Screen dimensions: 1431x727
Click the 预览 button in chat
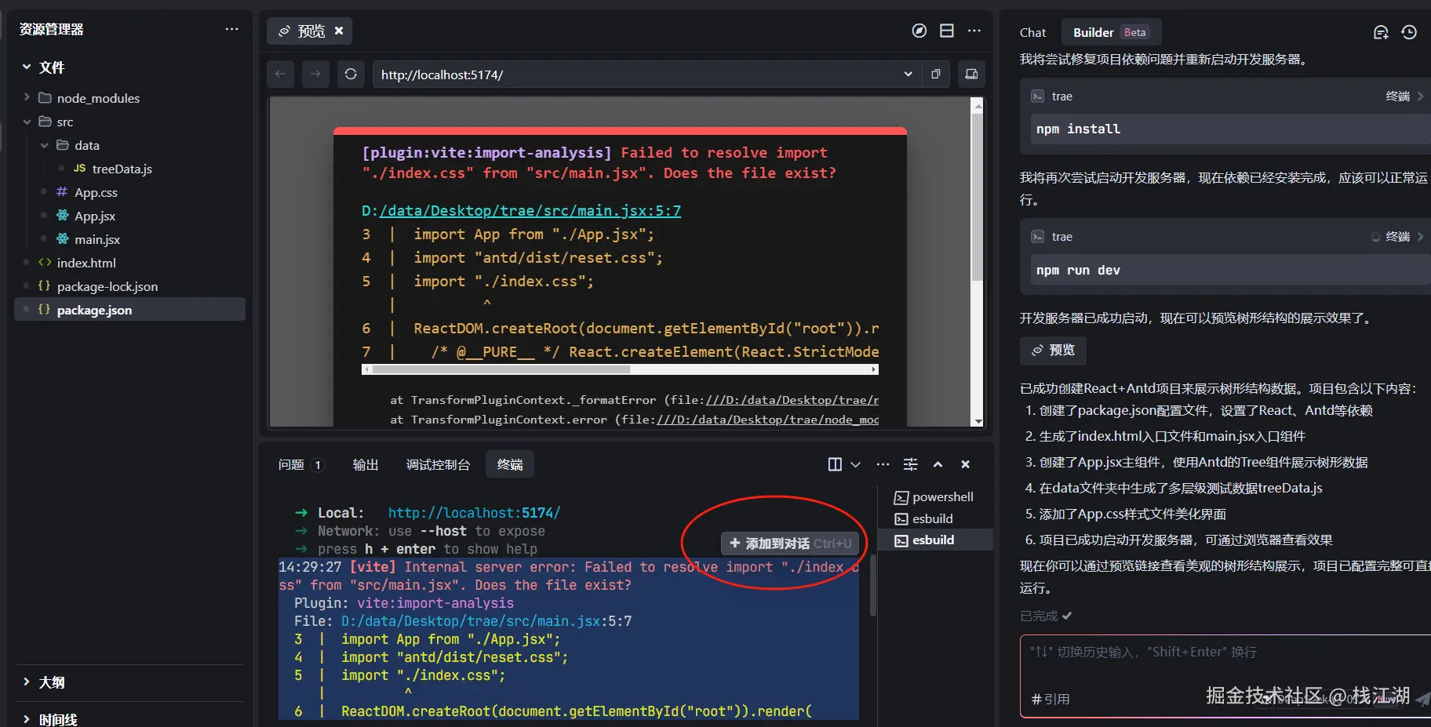pyautogui.click(x=1053, y=350)
